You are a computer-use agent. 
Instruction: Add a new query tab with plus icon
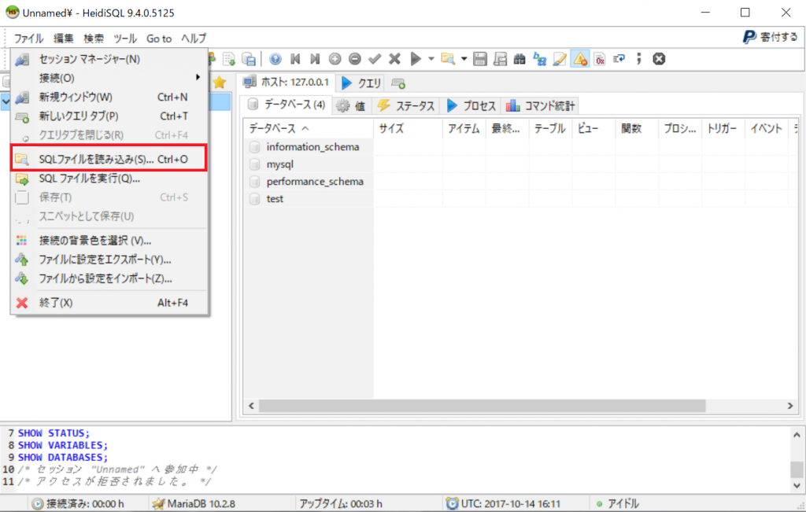(x=398, y=83)
